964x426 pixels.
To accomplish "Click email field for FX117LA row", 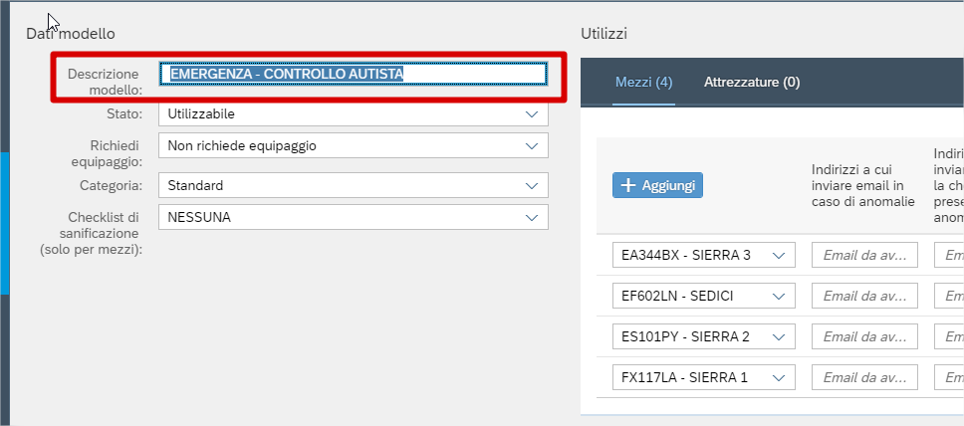I will click(864, 377).
